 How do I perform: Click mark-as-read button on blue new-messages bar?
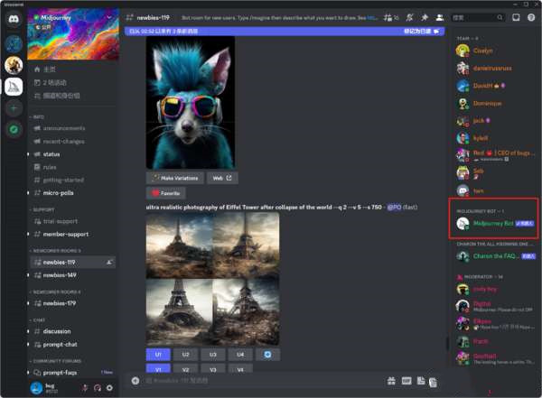(422, 32)
